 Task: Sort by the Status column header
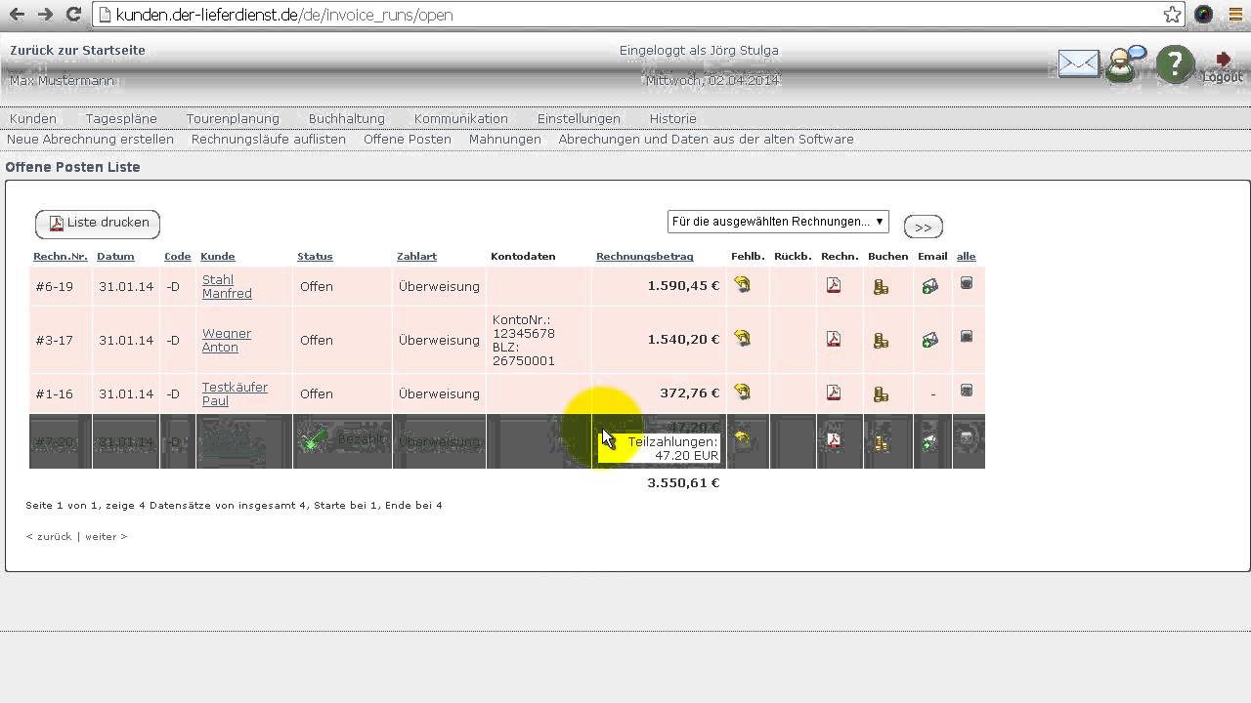(x=315, y=256)
